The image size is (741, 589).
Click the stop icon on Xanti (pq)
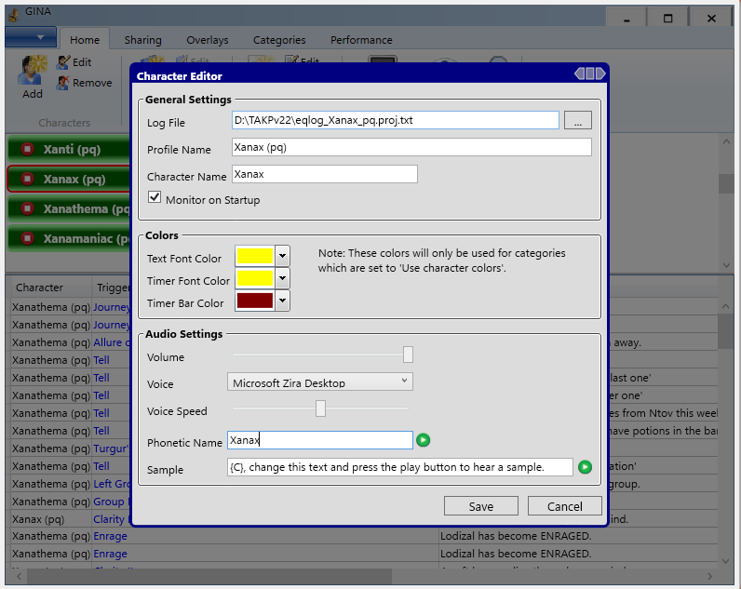coord(27,149)
